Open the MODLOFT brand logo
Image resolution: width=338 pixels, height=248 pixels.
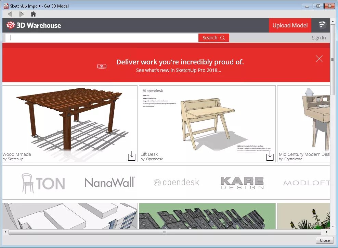point(306,183)
